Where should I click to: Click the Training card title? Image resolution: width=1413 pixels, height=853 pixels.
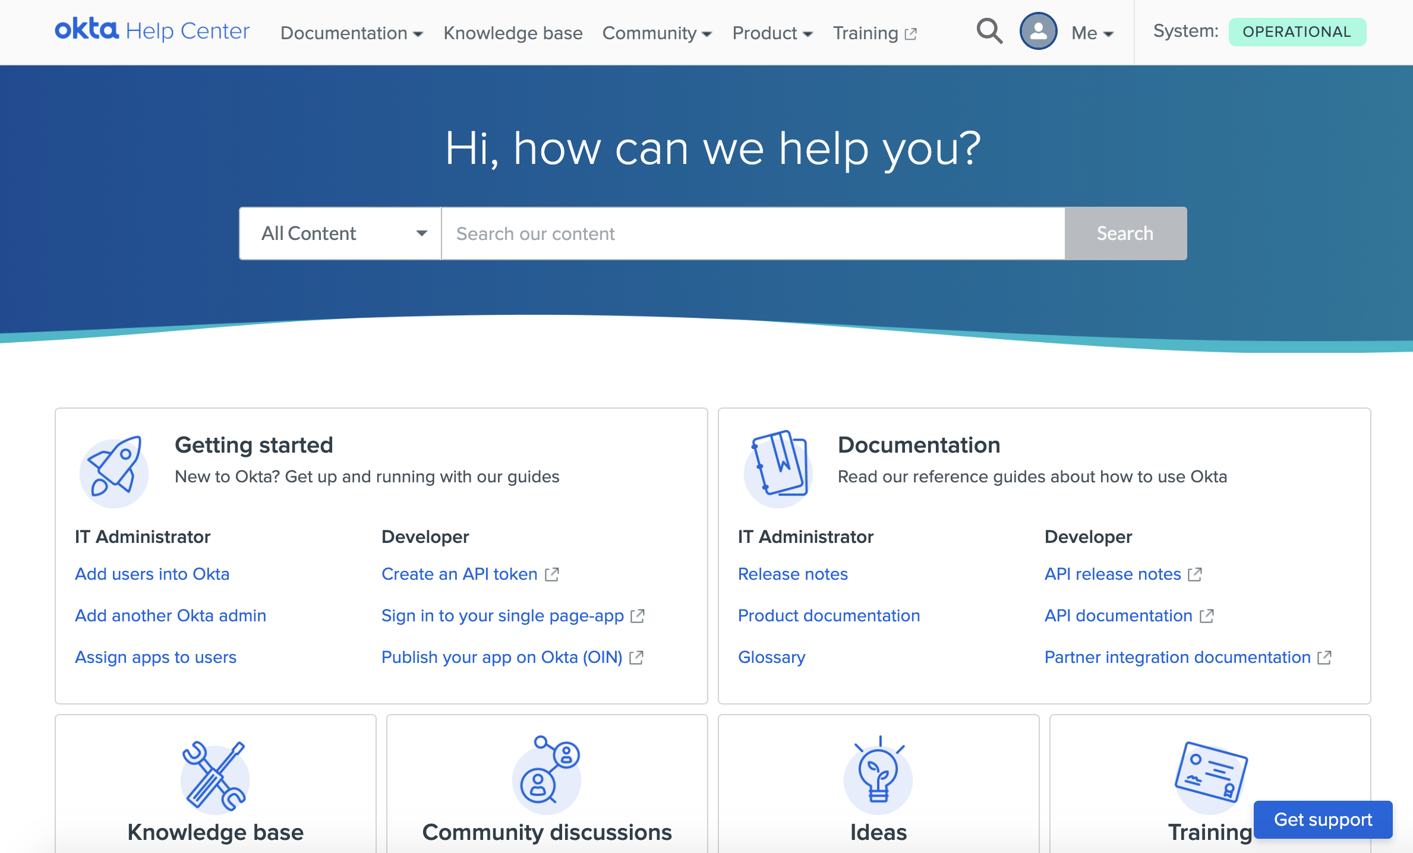[1210, 832]
